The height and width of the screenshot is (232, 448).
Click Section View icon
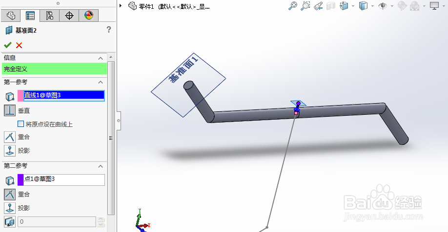click(330, 6)
